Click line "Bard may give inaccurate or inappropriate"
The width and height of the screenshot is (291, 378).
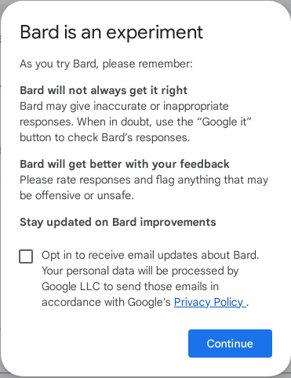click(x=124, y=106)
